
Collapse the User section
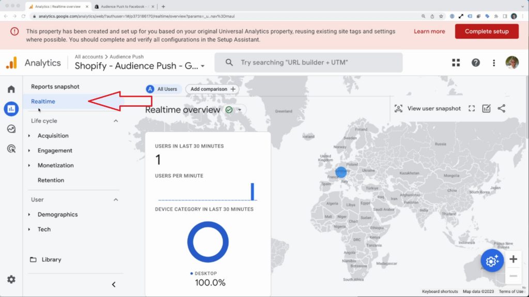coord(116,200)
